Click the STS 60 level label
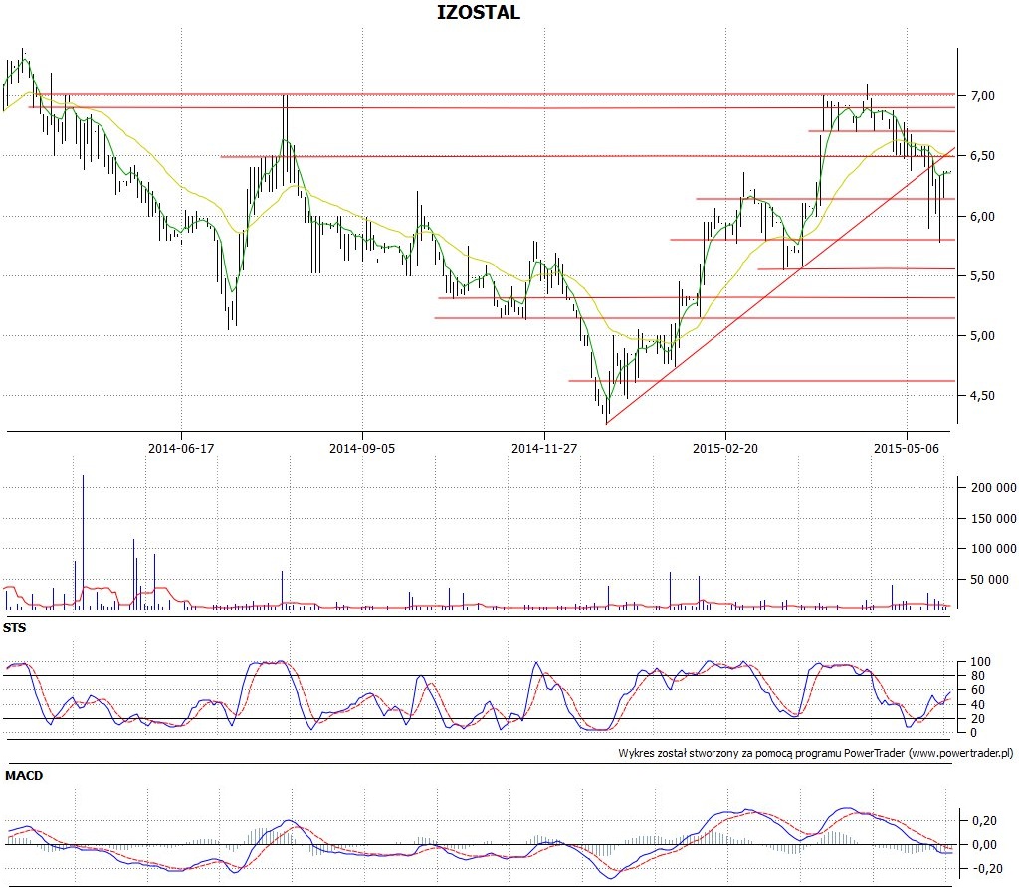The image size is (1019, 888). 978,690
